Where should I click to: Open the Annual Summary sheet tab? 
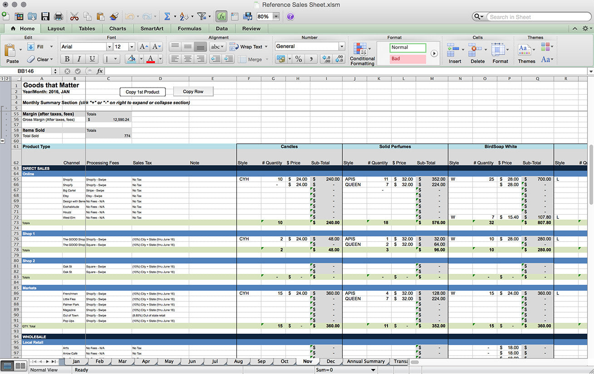coord(366,361)
